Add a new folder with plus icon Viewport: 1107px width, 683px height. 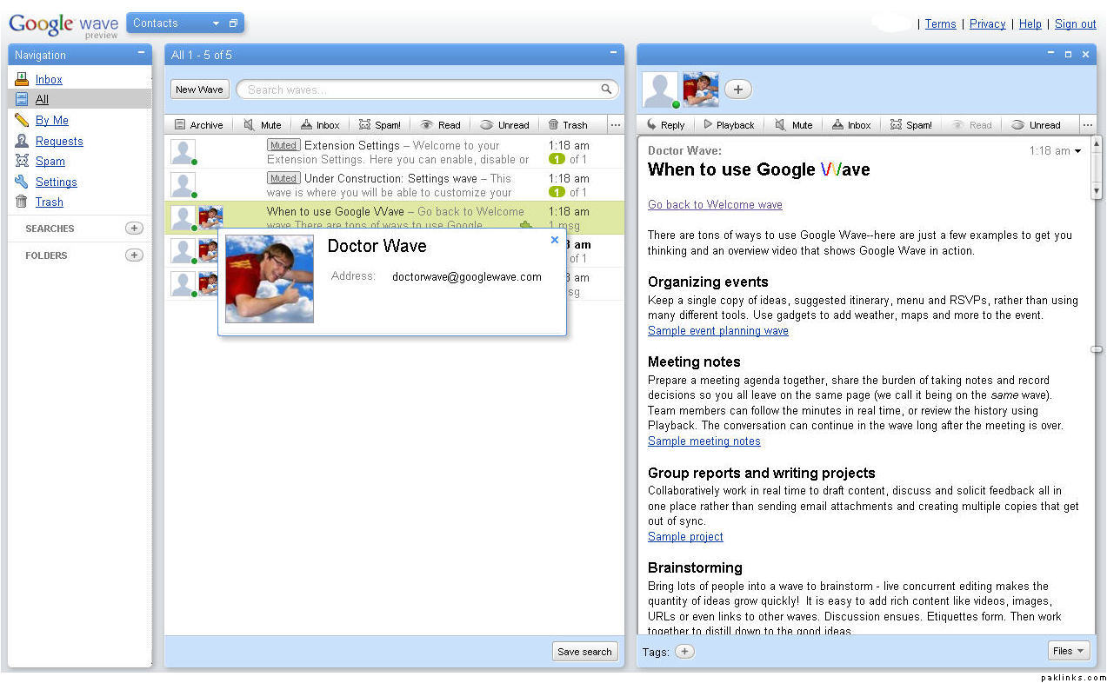coord(134,255)
